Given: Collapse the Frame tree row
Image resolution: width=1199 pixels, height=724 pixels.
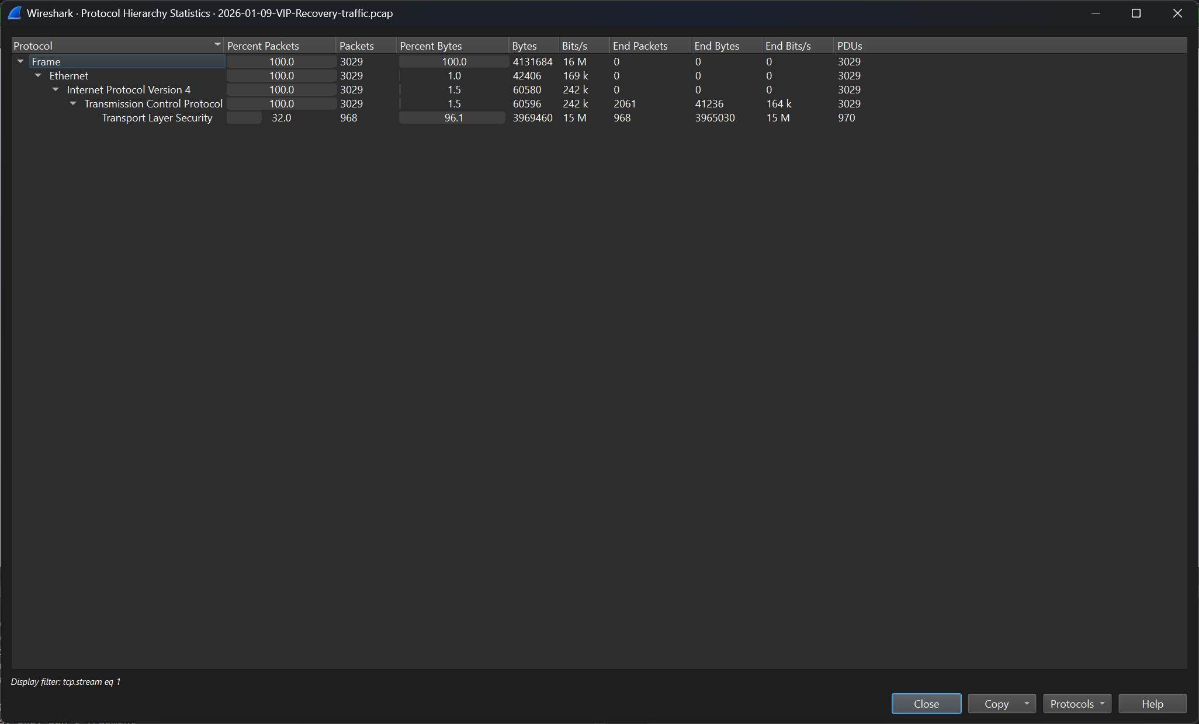Looking at the screenshot, I should click(x=20, y=61).
